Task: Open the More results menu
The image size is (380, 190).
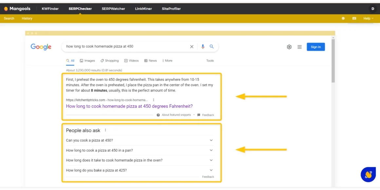Action: (x=167, y=61)
